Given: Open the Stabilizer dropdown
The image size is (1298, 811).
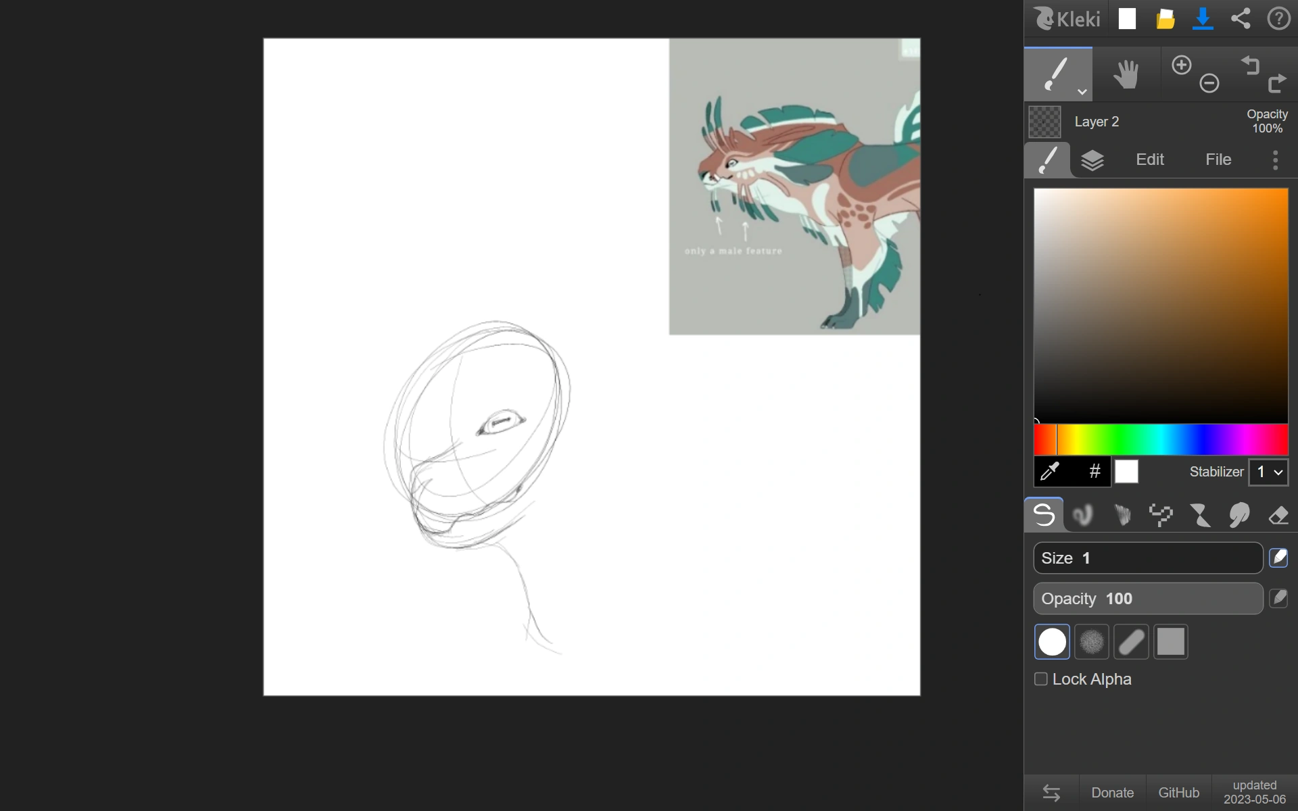Looking at the screenshot, I should [1268, 472].
